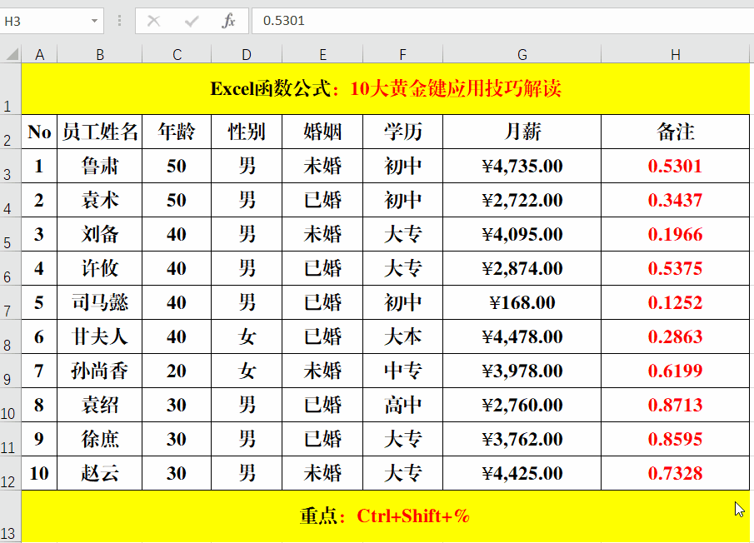This screenshot has width=754, height=543.
Task: Select the name cell "甘夫人"
Action: pyautogui.click(x=99, y=336)
